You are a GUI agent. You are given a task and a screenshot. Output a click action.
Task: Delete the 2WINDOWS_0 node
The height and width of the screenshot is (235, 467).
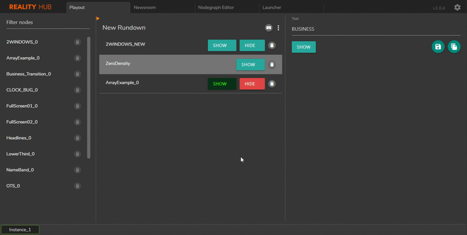pyautogui.click(x=78, y=42)
